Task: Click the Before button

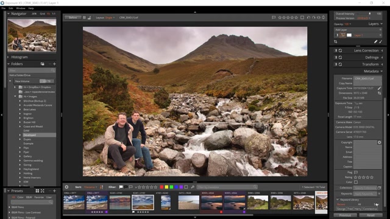Action: (73, 18)
